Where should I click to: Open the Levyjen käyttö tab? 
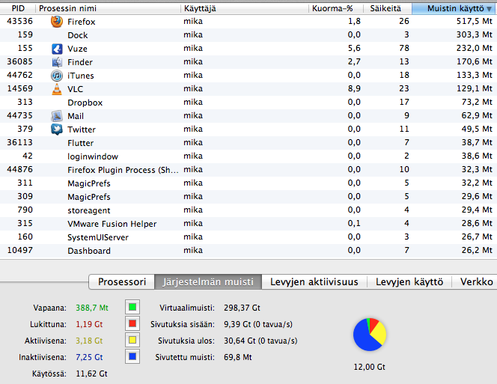click(409, 281)
